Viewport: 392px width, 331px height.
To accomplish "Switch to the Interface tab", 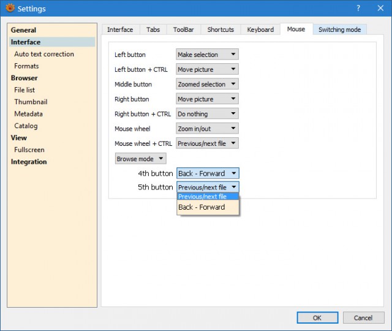I will click(x=120, y=29).
